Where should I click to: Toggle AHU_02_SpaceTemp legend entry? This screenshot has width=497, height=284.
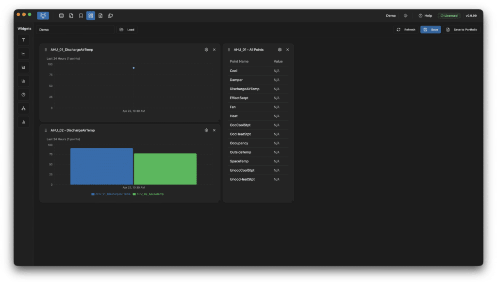148,194
